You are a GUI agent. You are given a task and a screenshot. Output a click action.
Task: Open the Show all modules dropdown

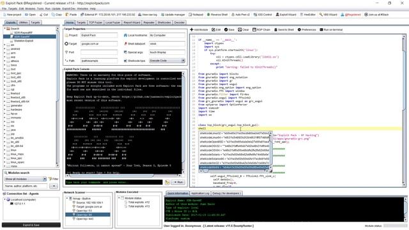[26, 179]
